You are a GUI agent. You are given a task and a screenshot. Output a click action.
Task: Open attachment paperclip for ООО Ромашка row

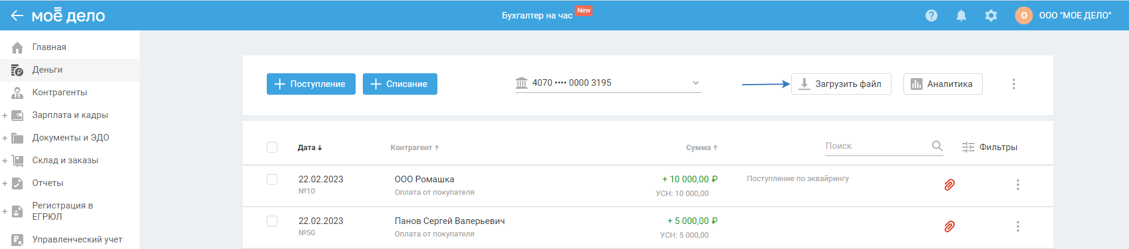(949, 185)
